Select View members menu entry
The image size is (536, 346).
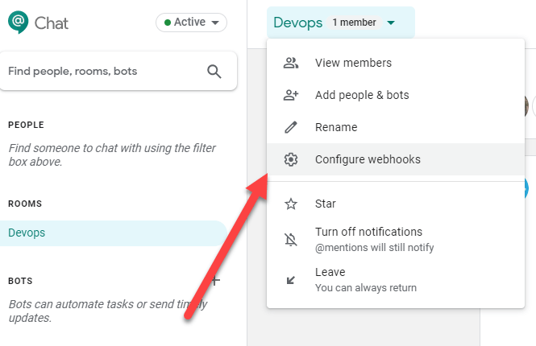pos(353,63)
